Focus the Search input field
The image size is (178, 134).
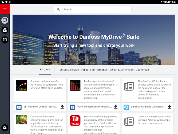pos(93,9)
